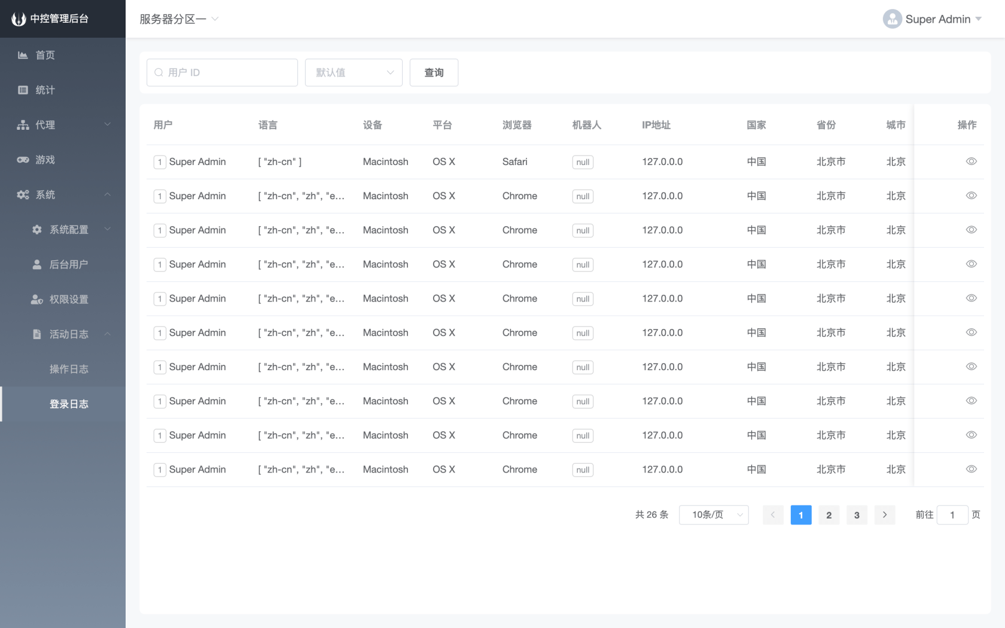Open the 10条/页 page size dropdown
Screen dimensions: 1005x628
coord(714,515)
